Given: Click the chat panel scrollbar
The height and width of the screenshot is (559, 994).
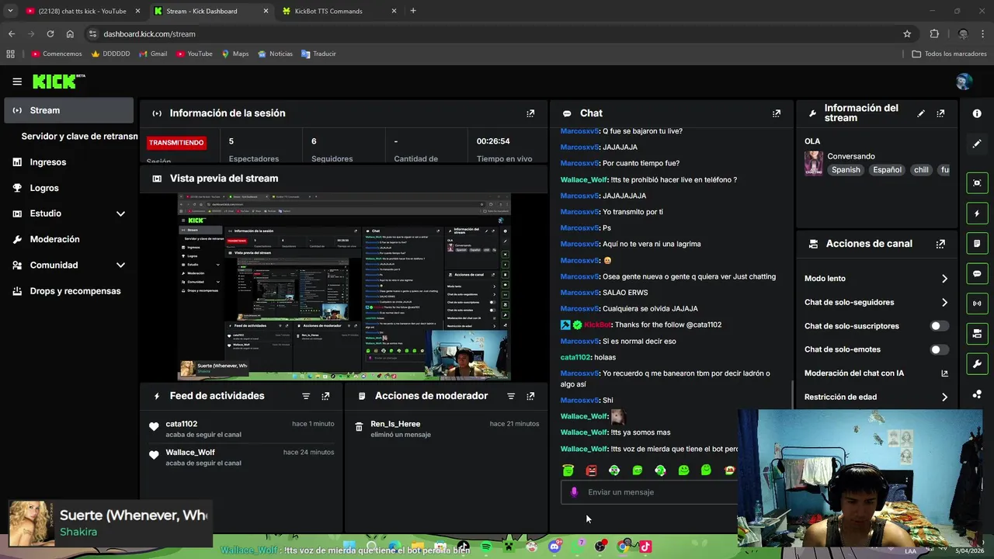Looking at the screenshot, I should [791, 394].
